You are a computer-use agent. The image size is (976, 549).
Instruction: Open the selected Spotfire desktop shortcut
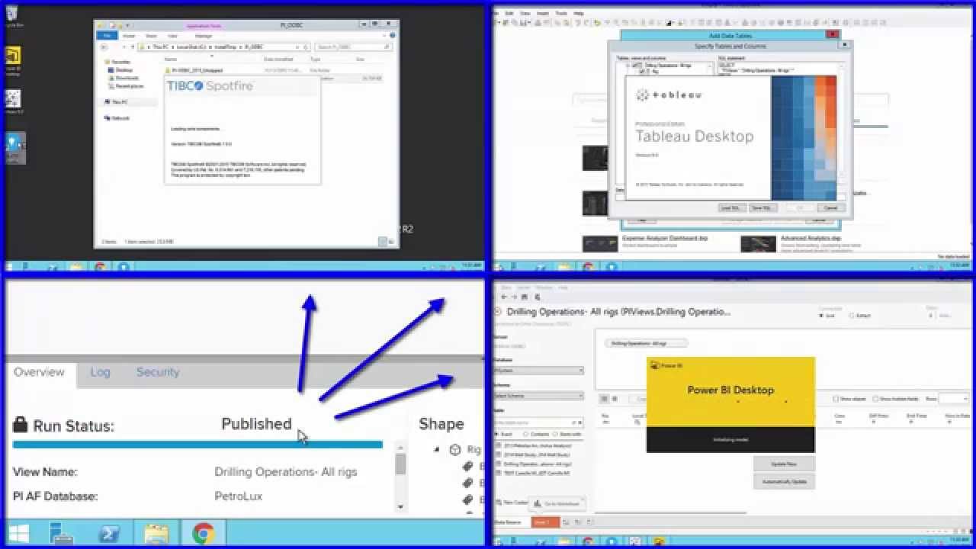pos(15,147)
